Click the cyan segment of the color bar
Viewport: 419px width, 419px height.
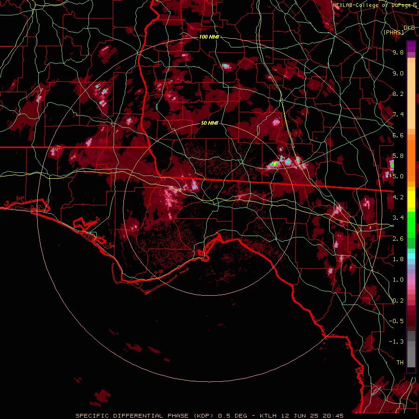tap(411, 256)
